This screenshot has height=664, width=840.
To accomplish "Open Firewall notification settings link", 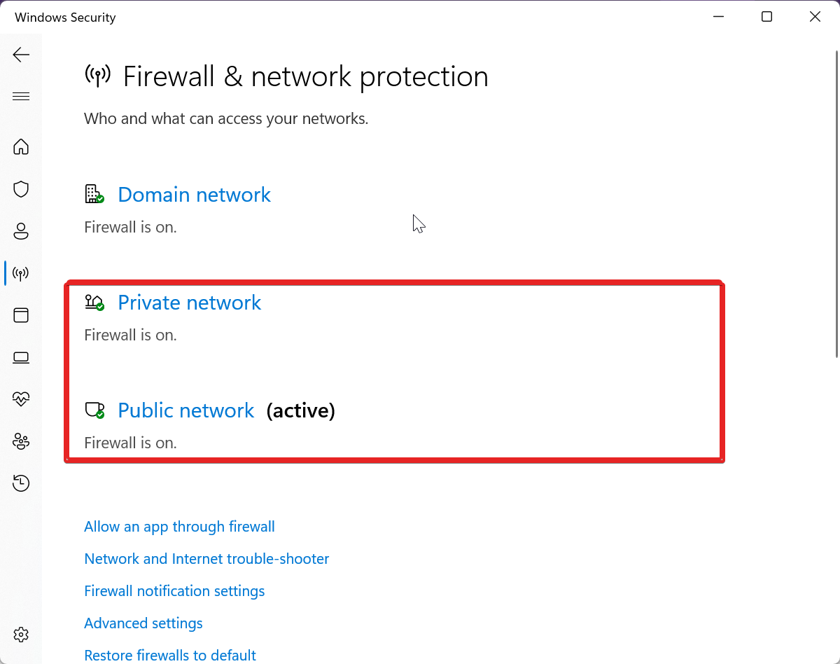I will (174, 591).
